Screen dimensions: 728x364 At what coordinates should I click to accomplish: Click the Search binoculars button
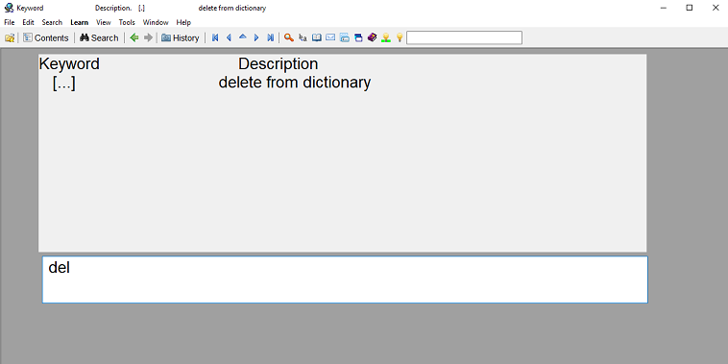pos(99,38)
